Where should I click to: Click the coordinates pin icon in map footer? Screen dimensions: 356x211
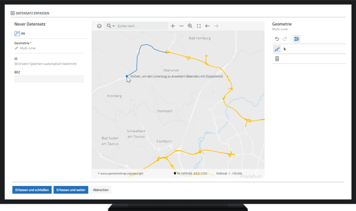pos(175,174)
